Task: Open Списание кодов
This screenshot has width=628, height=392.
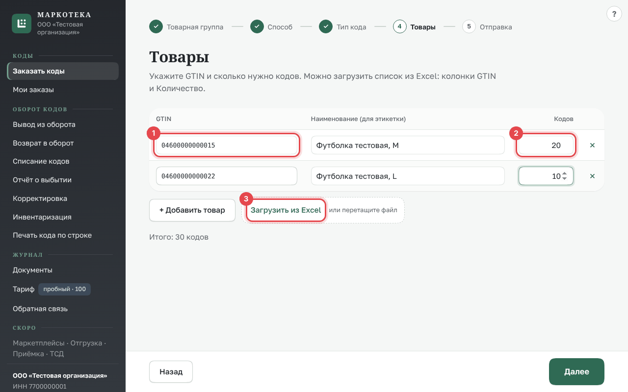Action: 63,161
